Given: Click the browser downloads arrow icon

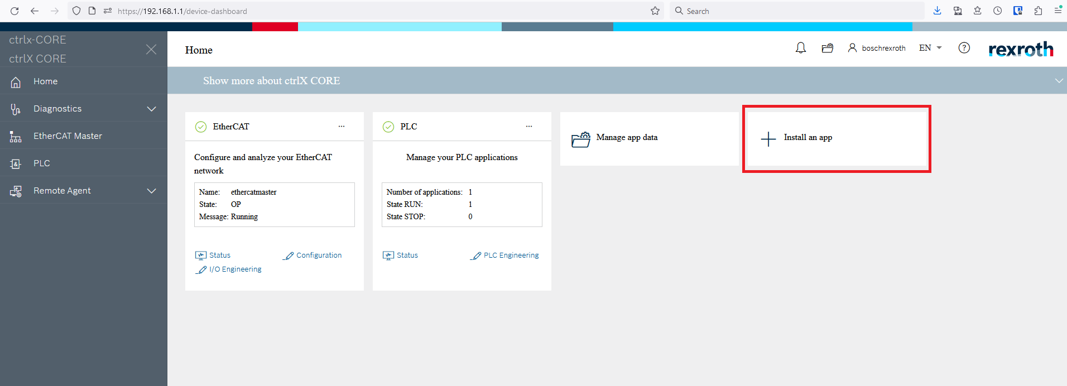Looking at the screenshot, I should click(938, 11).
